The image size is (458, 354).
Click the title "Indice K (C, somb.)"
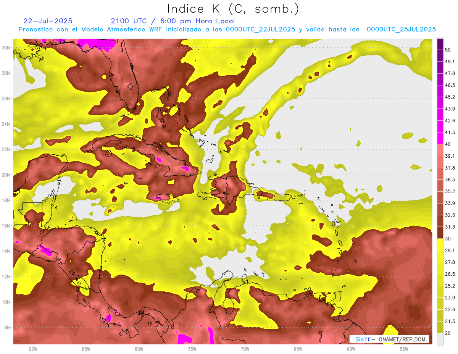(233, 9)
